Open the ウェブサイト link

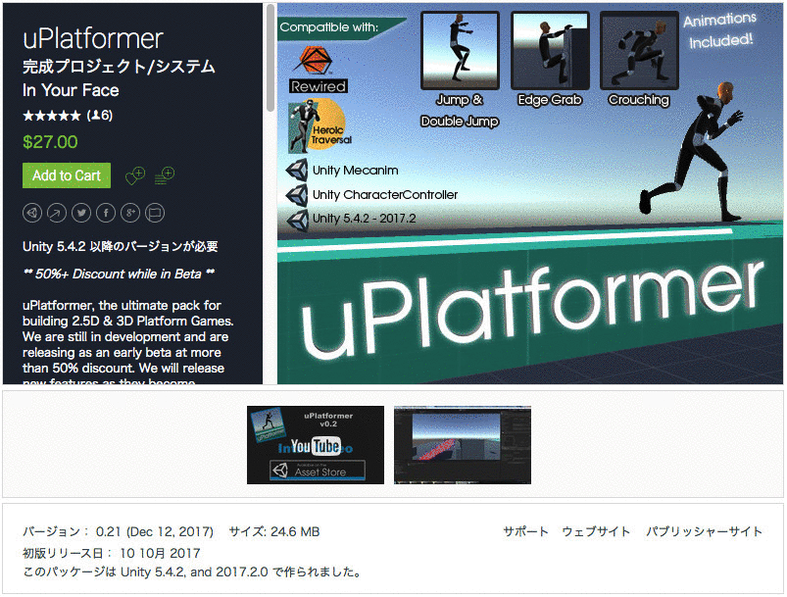coord(596,531)
